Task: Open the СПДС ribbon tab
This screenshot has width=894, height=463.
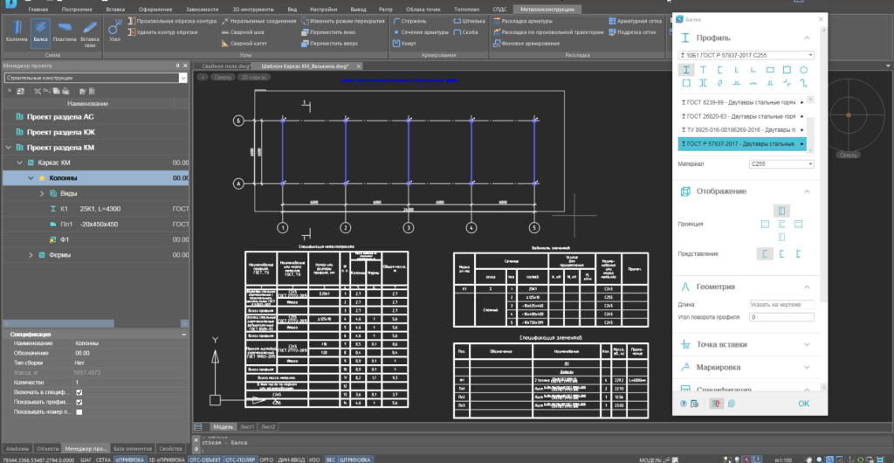Action: (x=499, y=8)
